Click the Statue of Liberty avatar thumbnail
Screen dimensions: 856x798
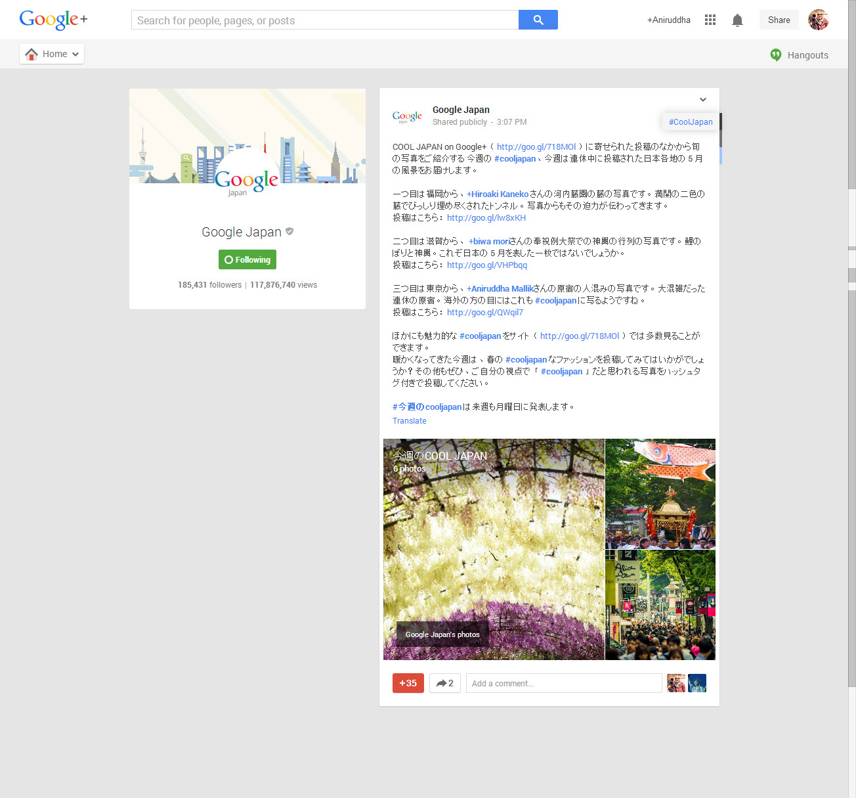tap(697, 683)
